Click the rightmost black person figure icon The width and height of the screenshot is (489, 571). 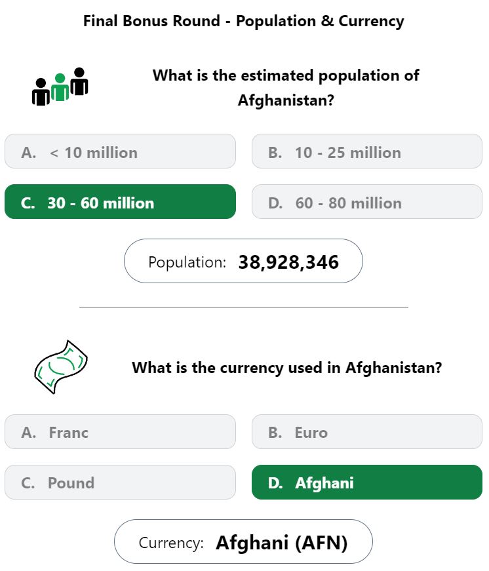pos(79,81)
